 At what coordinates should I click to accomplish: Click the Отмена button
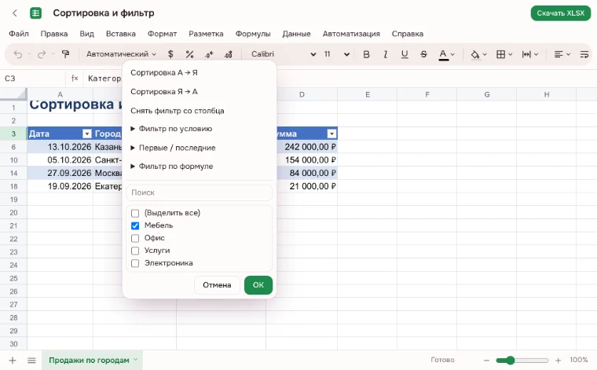click(x=217, y=285)
